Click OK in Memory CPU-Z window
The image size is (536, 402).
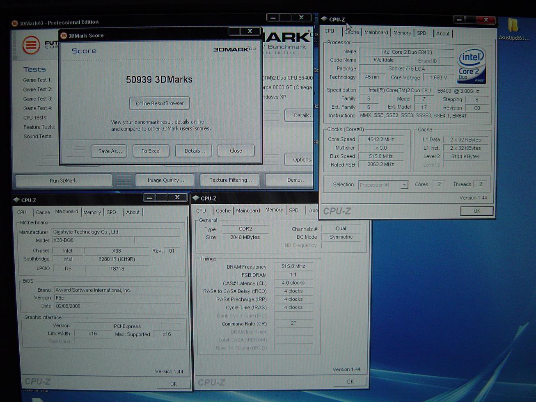[x=350, y=381]
